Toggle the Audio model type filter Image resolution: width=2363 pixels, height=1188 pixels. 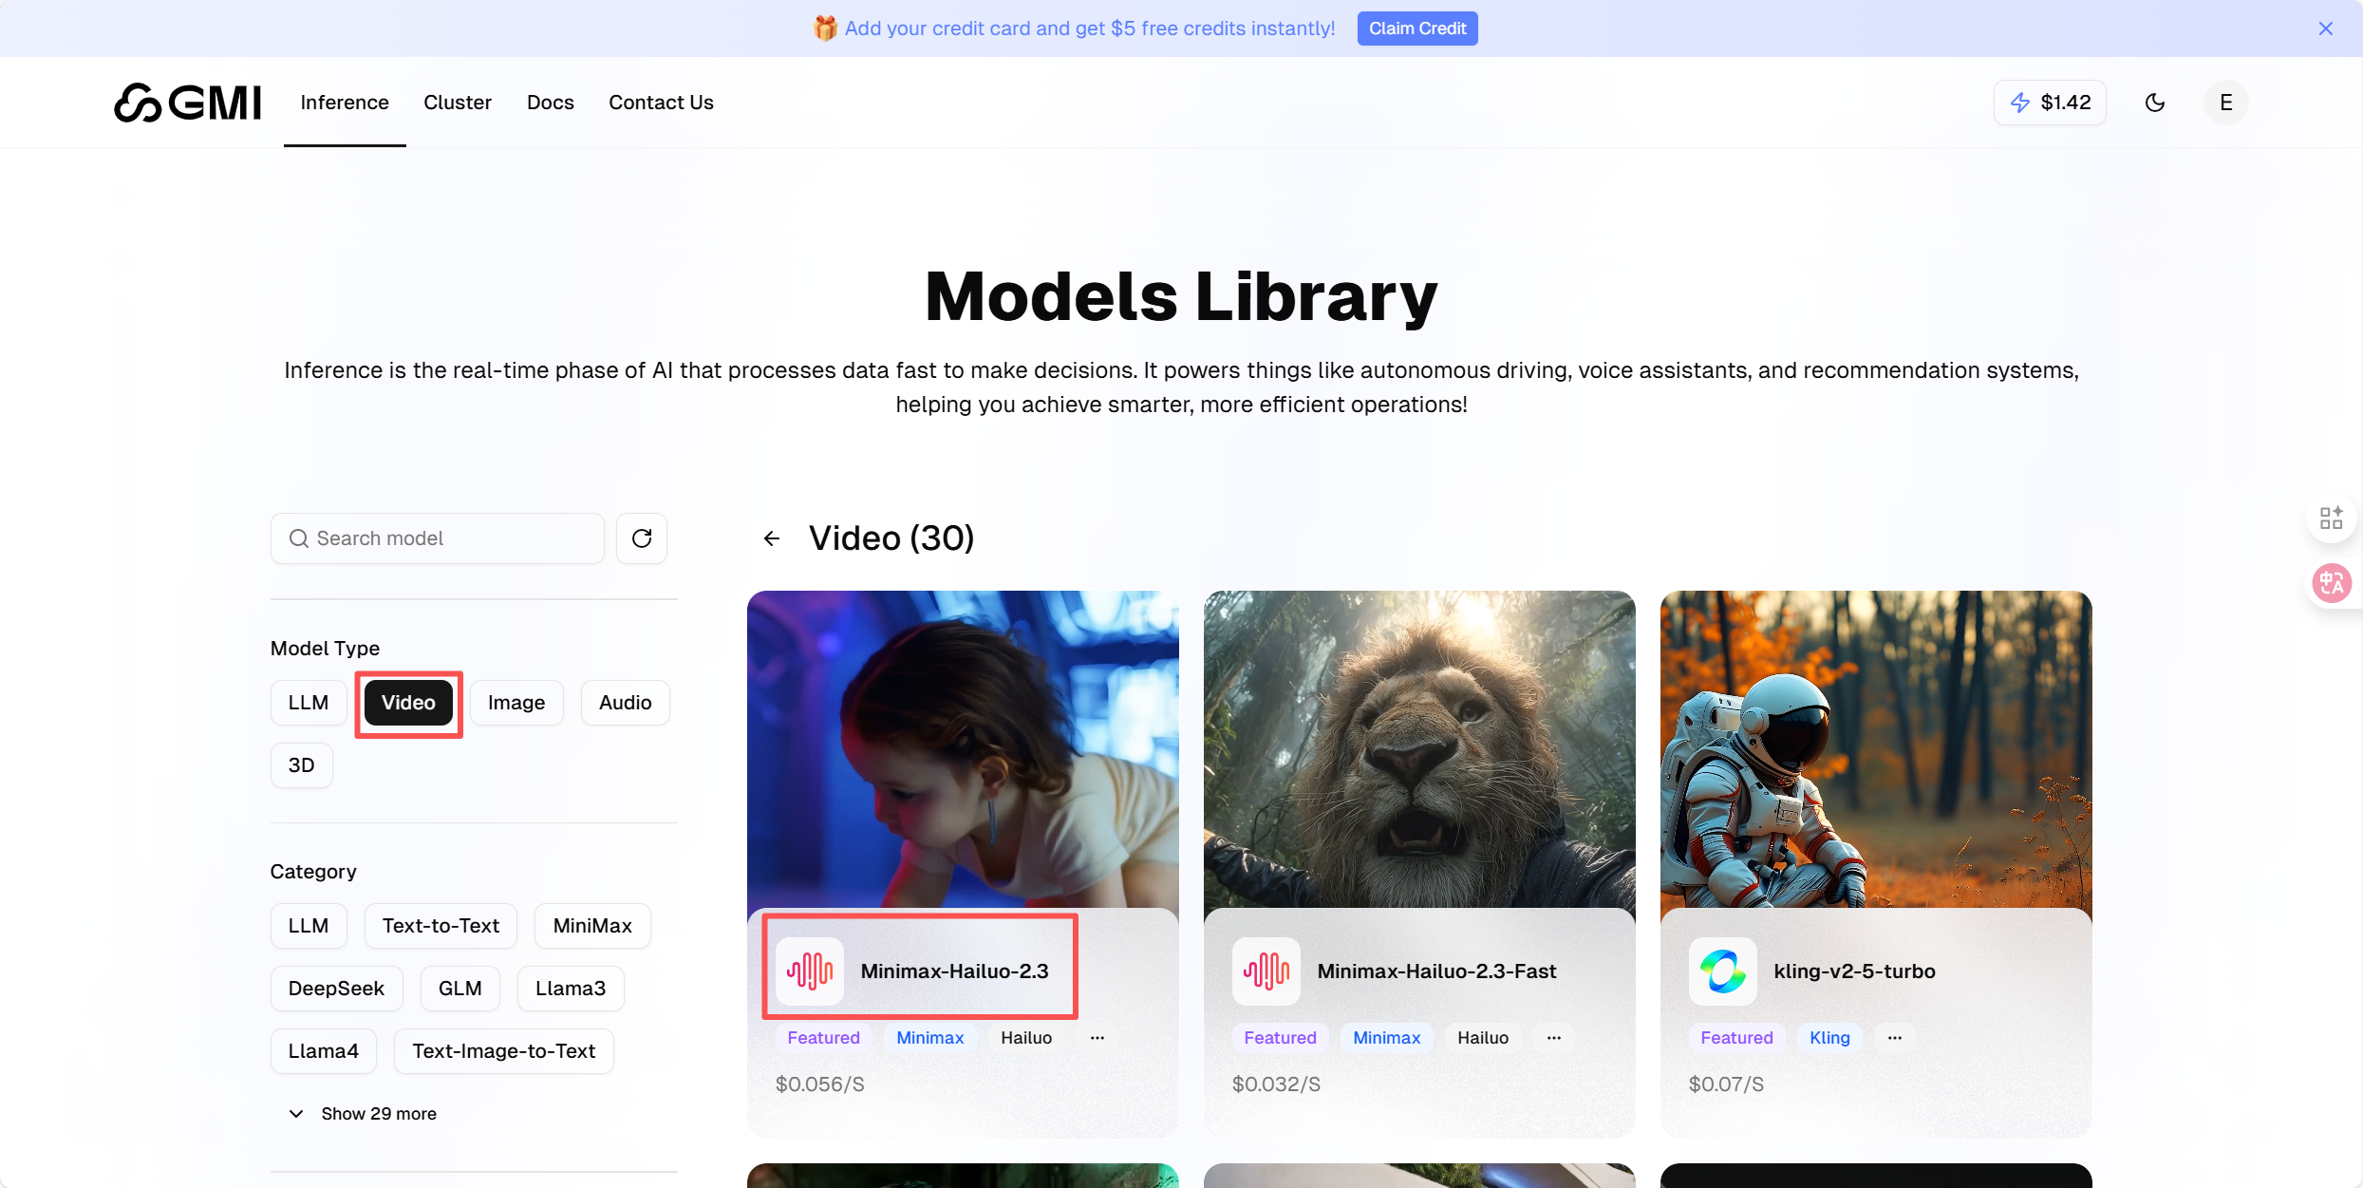tap(625, 703)
